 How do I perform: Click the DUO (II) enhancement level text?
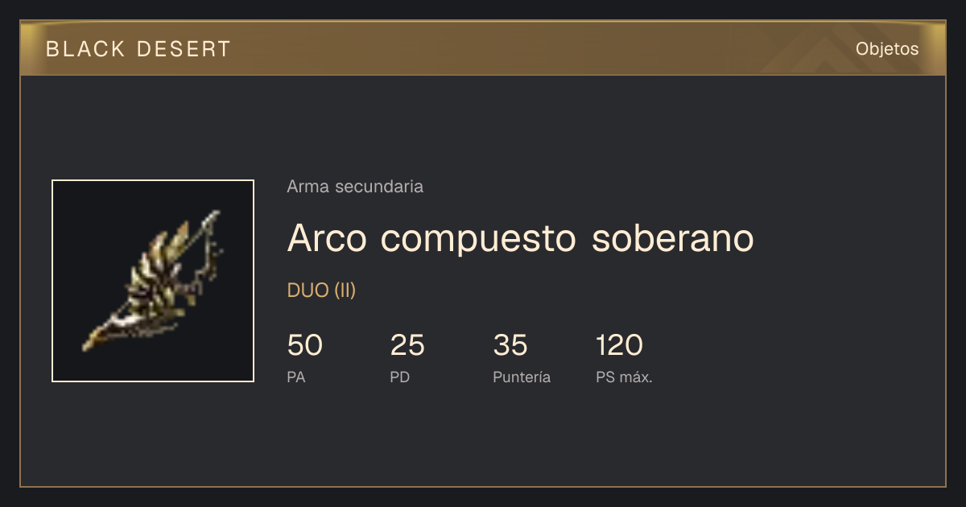pos(321,291)
